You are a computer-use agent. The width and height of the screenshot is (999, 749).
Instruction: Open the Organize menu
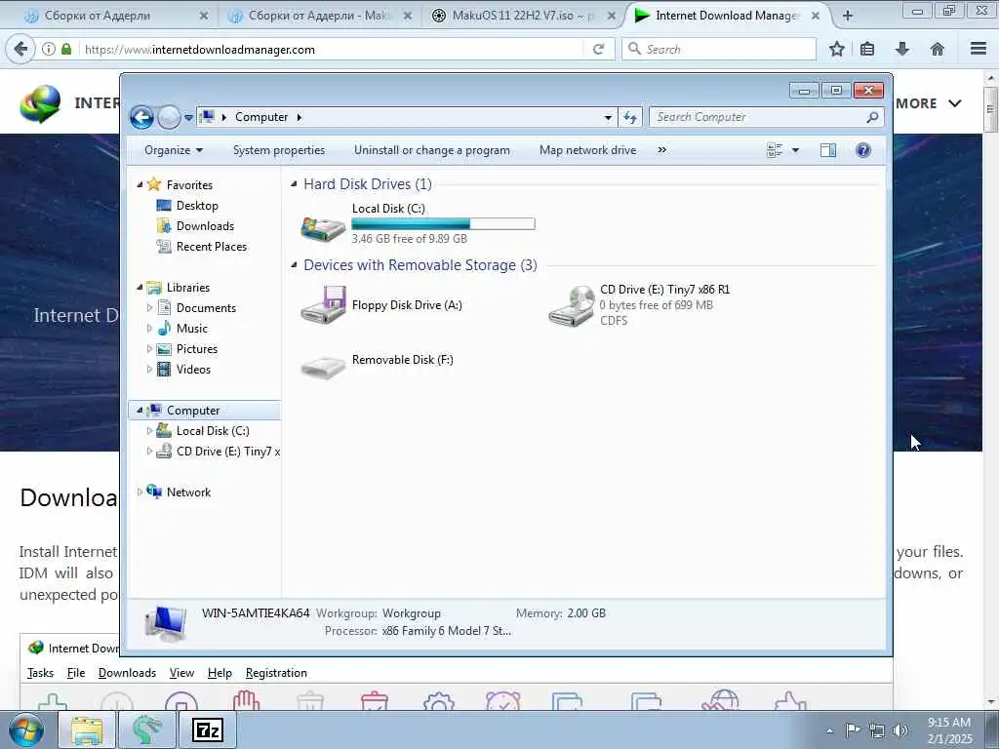tap(174, 150)
